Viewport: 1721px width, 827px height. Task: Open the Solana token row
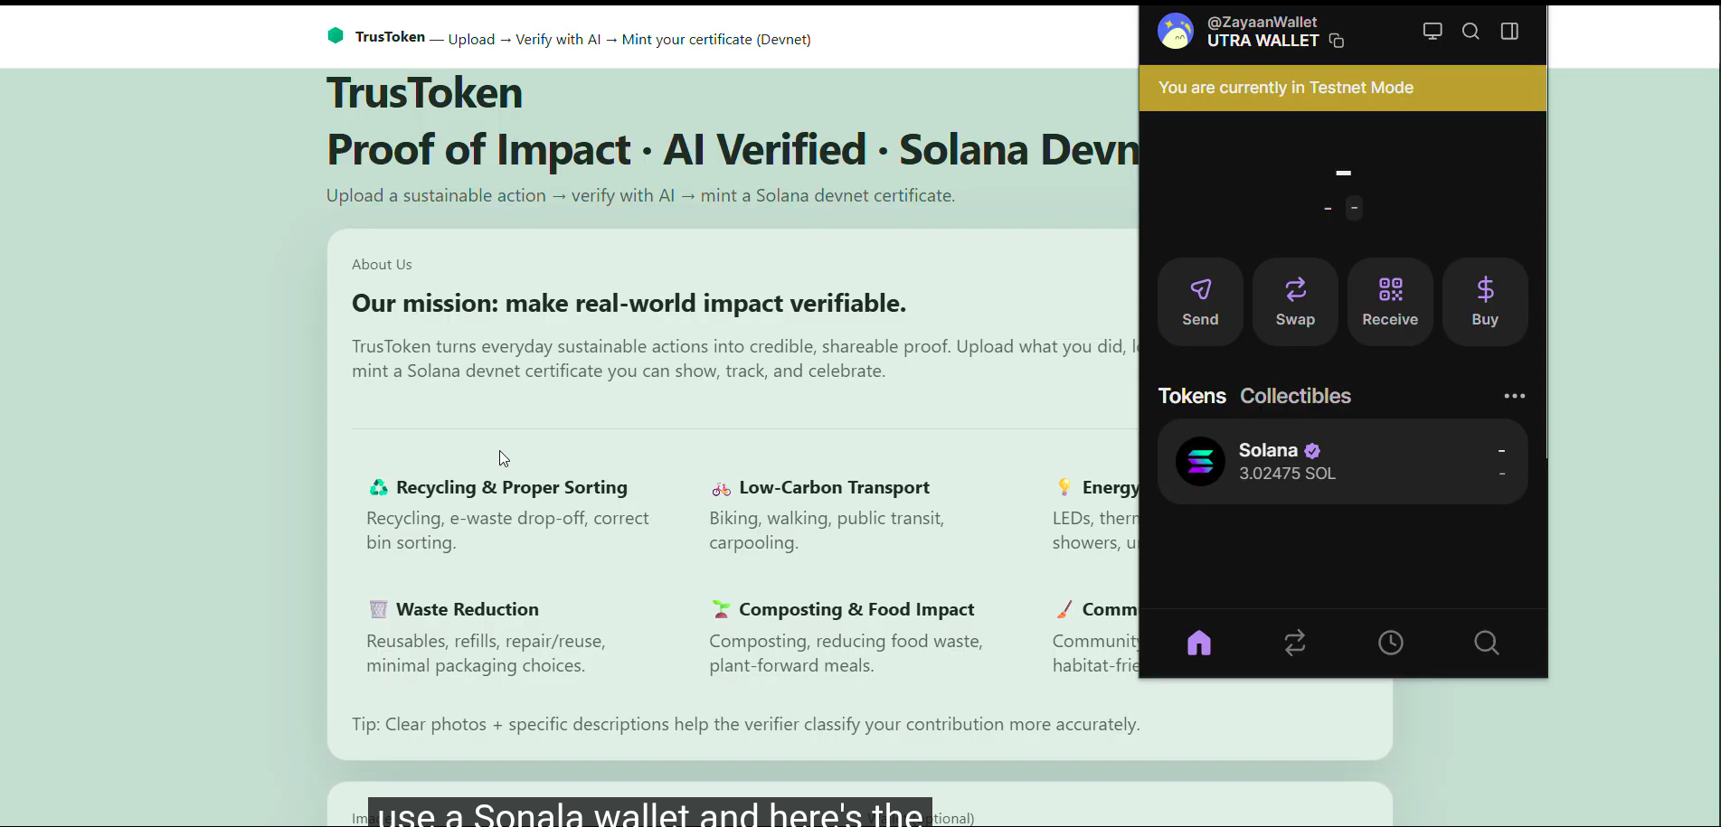[1343, 461]
